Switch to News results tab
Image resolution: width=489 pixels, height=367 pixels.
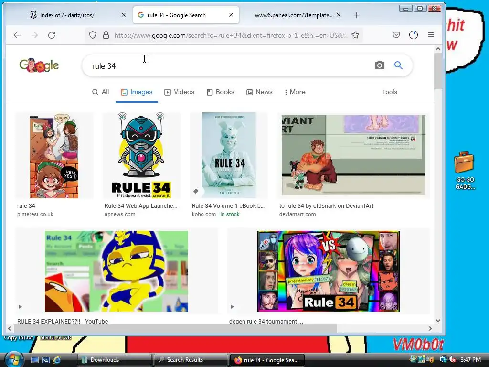(259, 92)
